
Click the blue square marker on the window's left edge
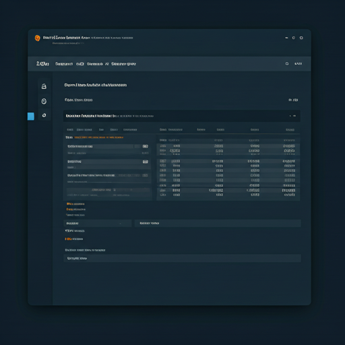(x=31, y=117)
